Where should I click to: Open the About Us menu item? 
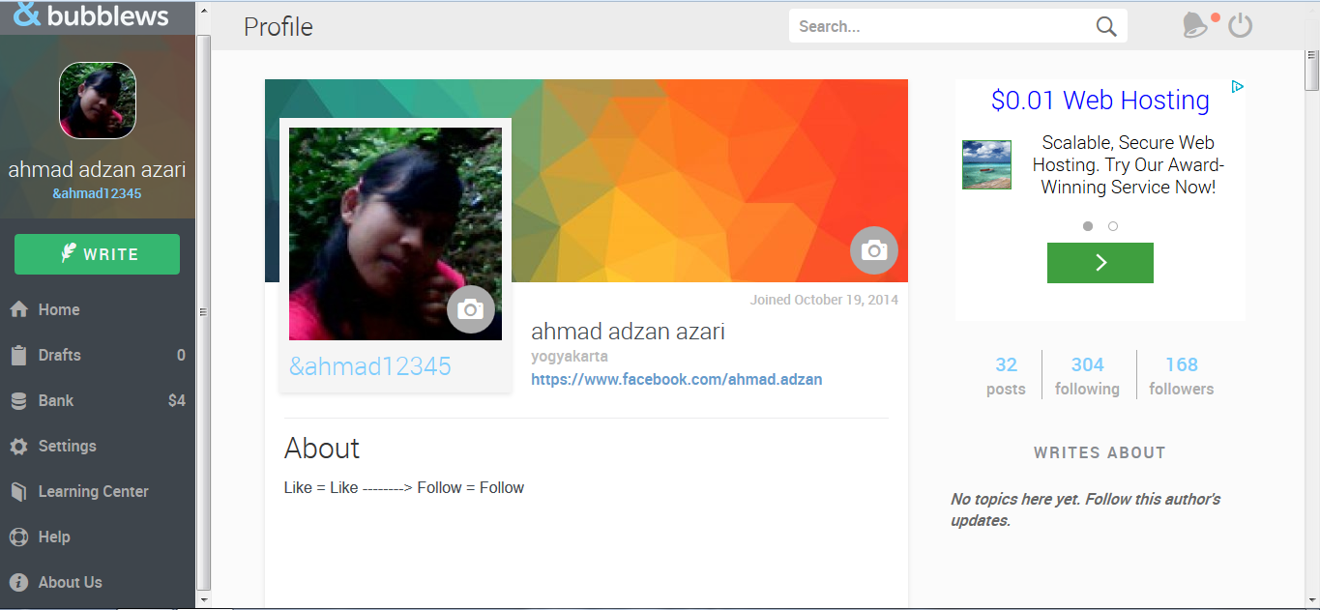click(x=97, y=582)
